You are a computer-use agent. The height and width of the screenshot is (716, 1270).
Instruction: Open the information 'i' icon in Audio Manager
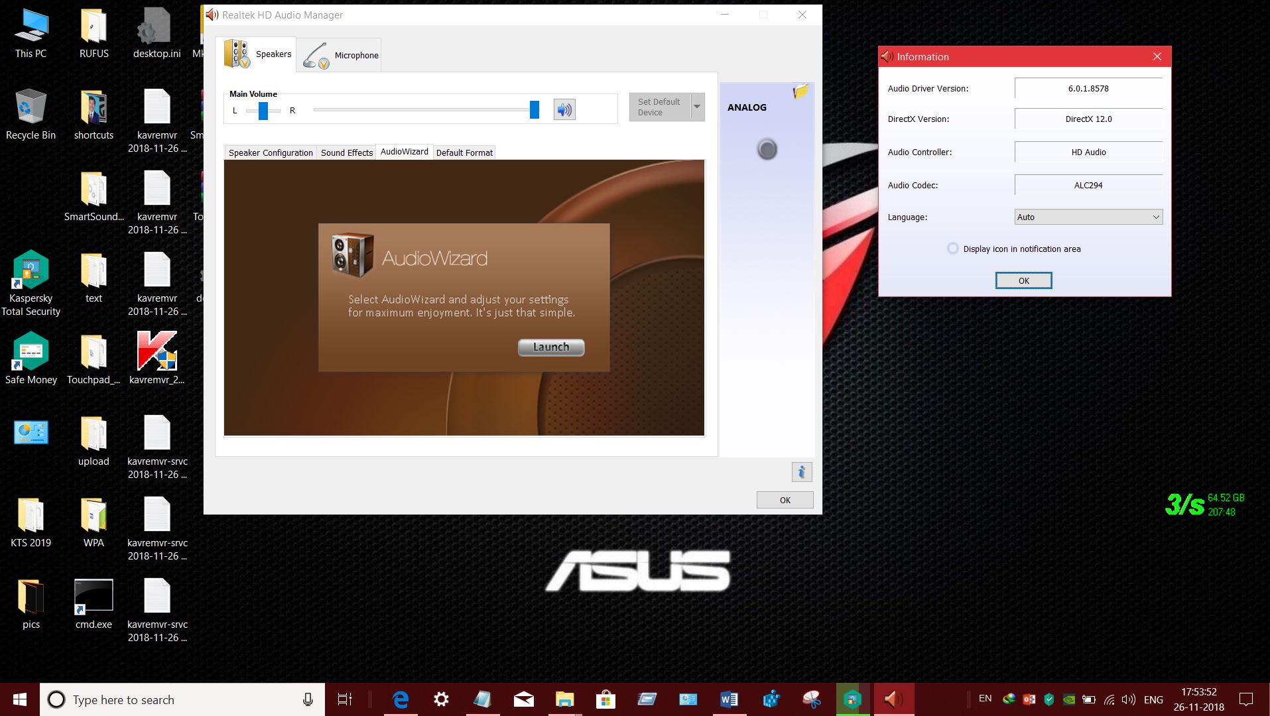click(x=801, y=472)
